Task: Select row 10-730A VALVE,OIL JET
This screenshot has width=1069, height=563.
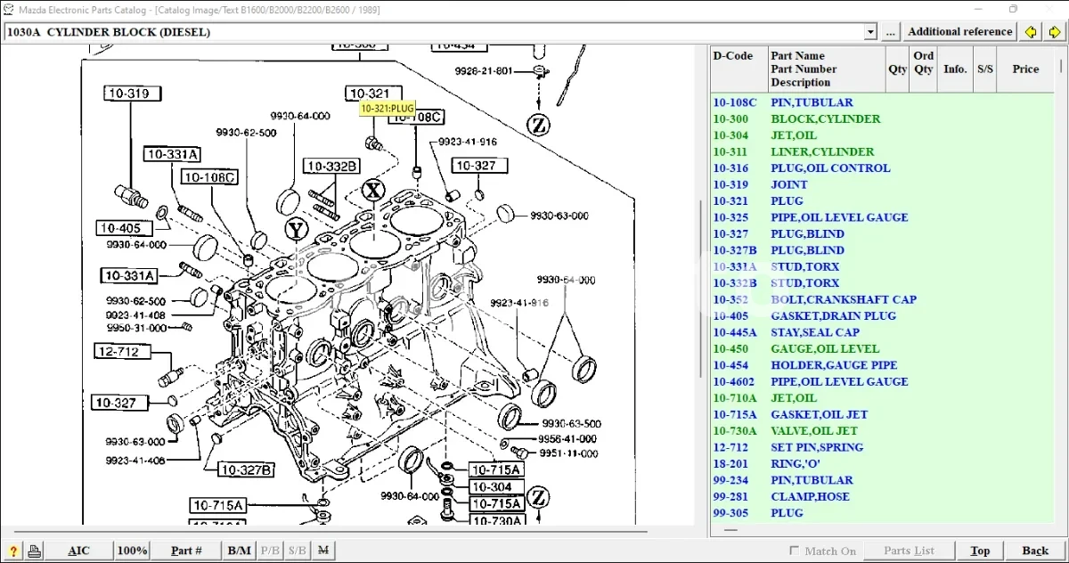Action: pyautogui.click(x=882, y=431)
